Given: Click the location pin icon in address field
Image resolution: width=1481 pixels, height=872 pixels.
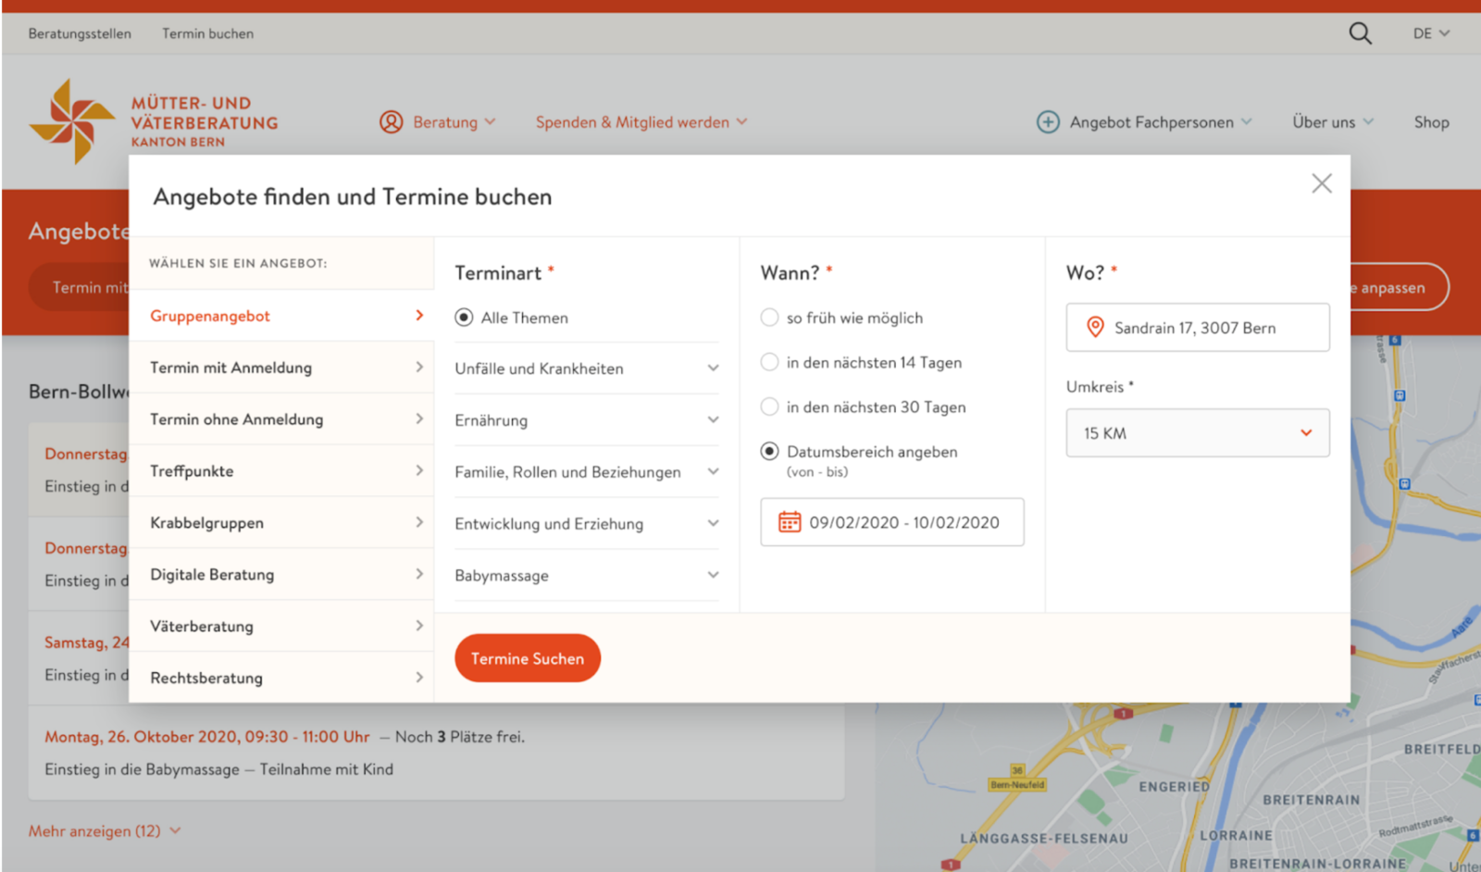Looking at the screenshot, I should click(x=1095, y=328).
